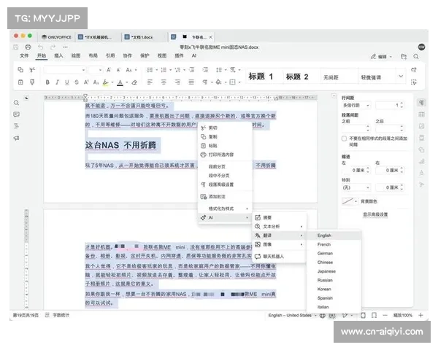Open the editing mode dropdown at top right
Screen dimensions: 438x350
pos(381,57)
